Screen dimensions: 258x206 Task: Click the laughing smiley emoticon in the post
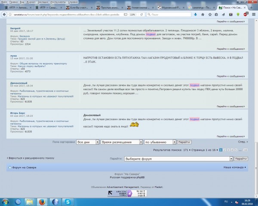pos(134,124)
